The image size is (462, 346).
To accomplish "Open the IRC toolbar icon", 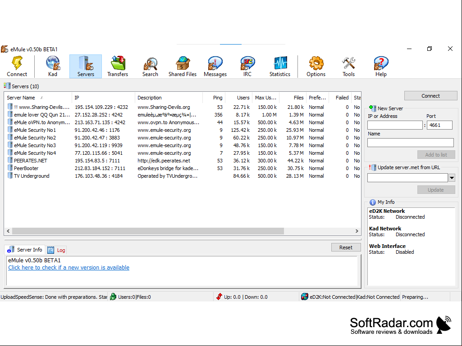I will click(247, 66).
